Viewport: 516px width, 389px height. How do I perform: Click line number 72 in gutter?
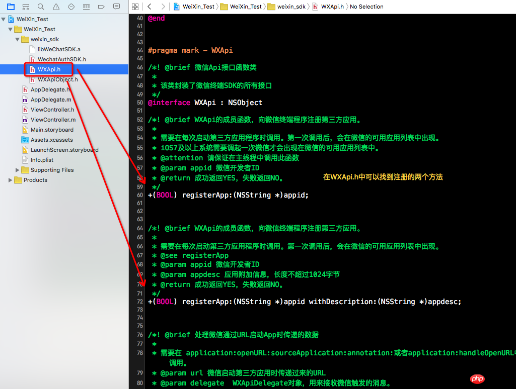pos(140,302)
